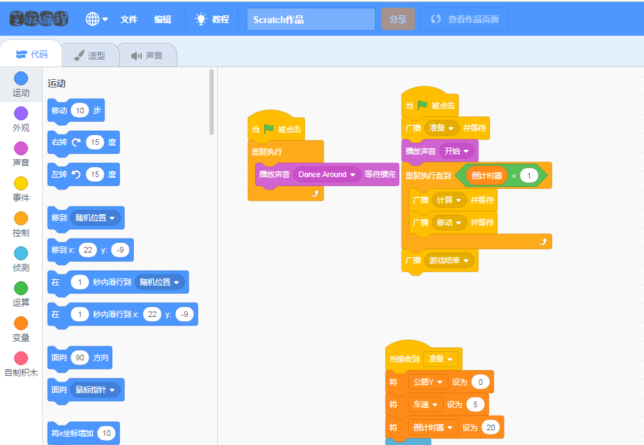Click the 分享 share button
This screenshot has width=644, height=445.
(x=397, y=20)
